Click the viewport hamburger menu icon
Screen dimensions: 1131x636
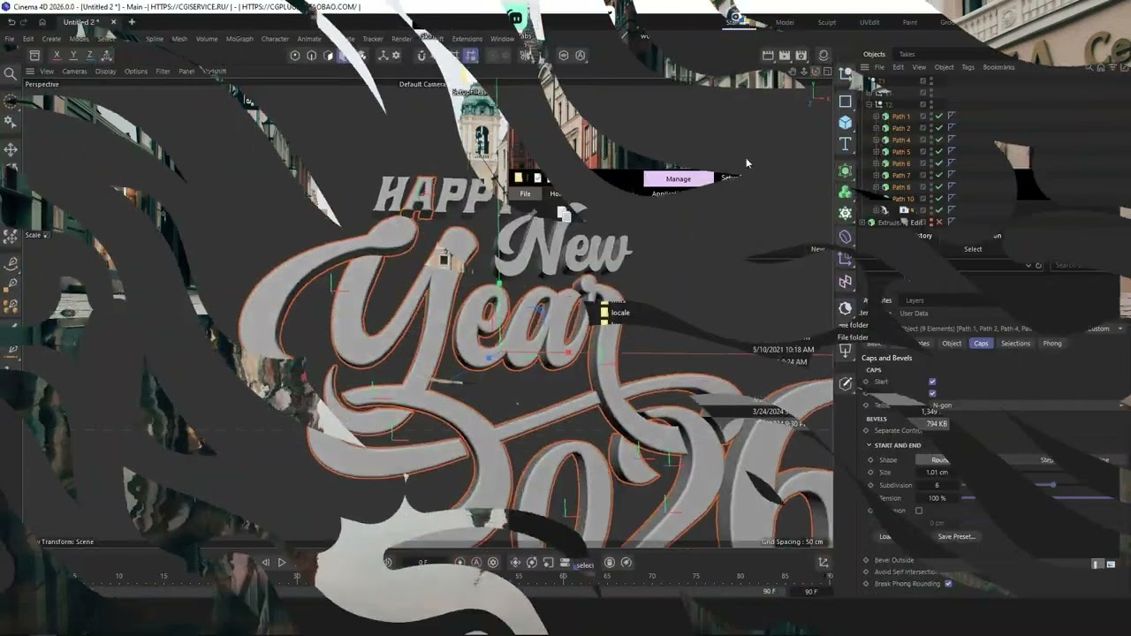29,72
